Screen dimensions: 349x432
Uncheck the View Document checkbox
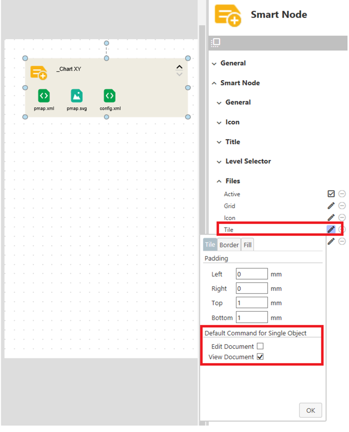[x=260, y=357]
